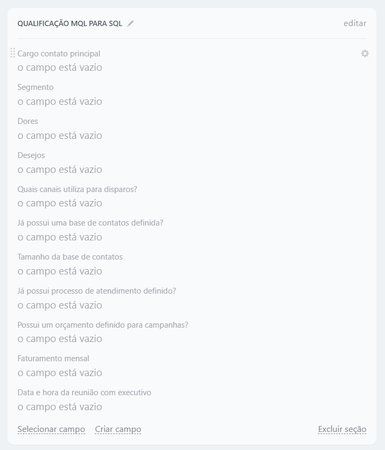
Task: Click empty value under Cargo contato principal
Action: tap(60, 68)
